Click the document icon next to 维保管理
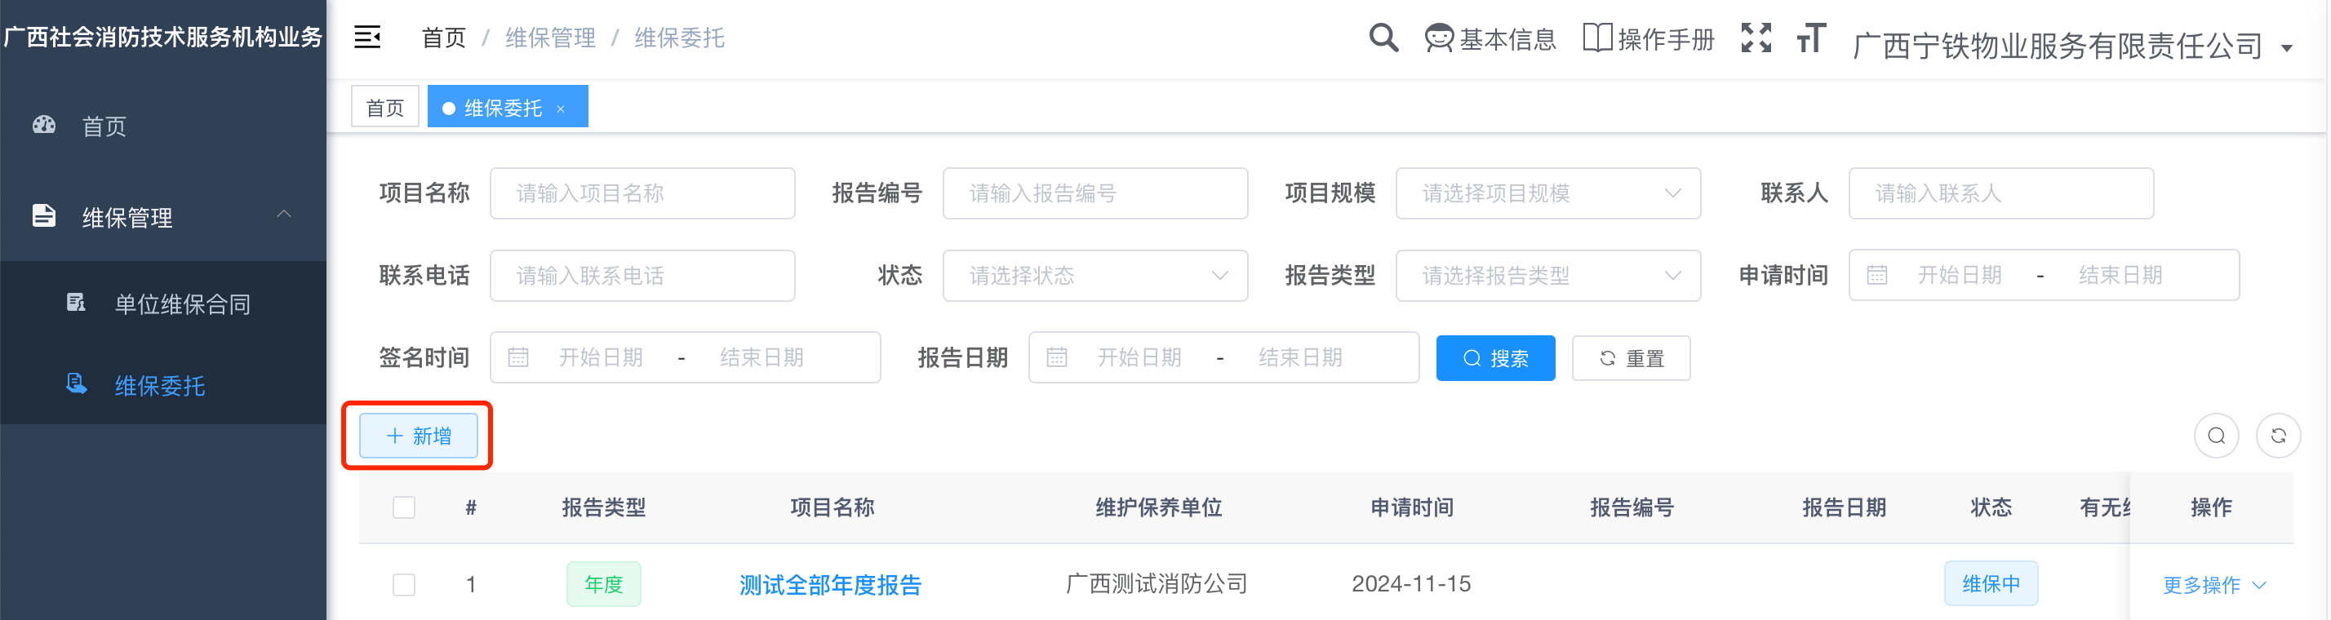The height and width of the screenshot is (620, 2331). (x=44, y=215)
